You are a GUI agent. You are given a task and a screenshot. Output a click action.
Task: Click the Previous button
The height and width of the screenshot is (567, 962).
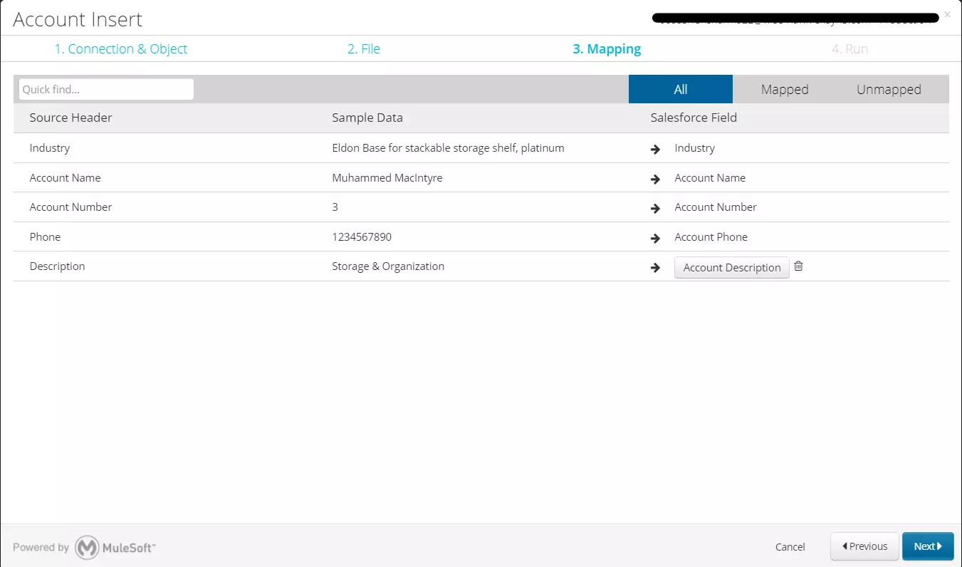click(865, 546)
